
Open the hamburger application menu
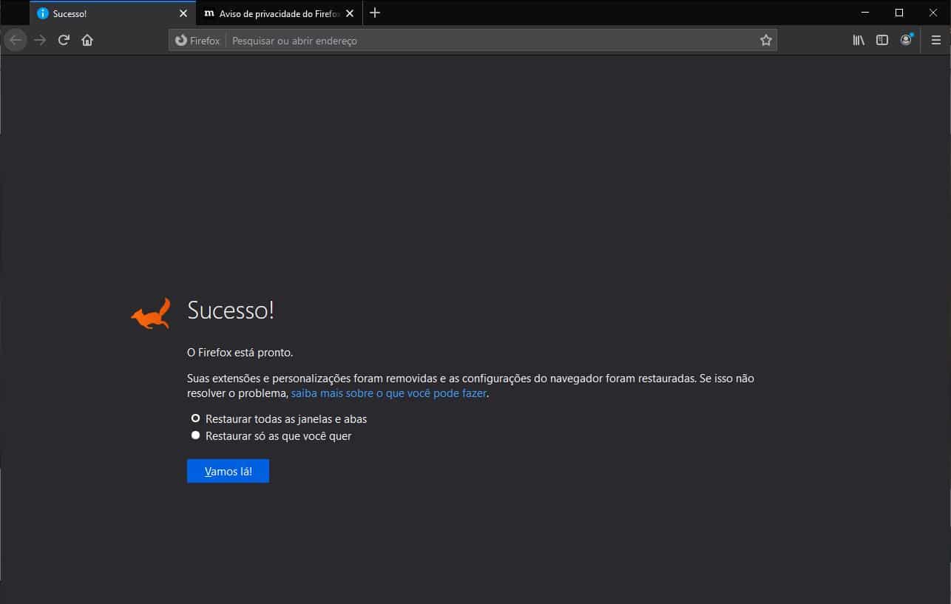(x=935, y=40)
